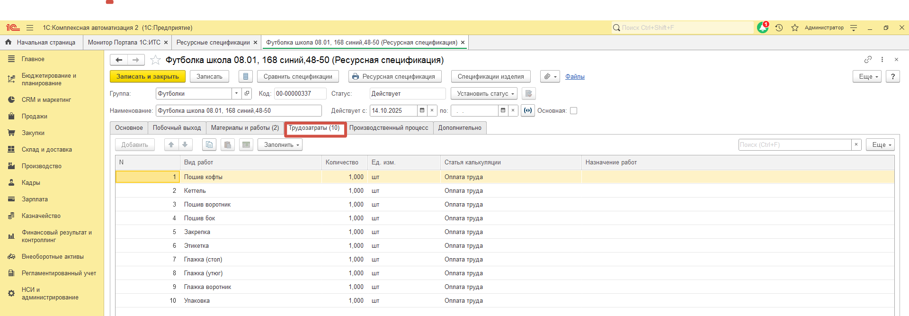This screenshot has height=316, width=909.
Task: Toggle the 'Основная' checkbox
Action: pyautogui.click(x=573, y=111)
